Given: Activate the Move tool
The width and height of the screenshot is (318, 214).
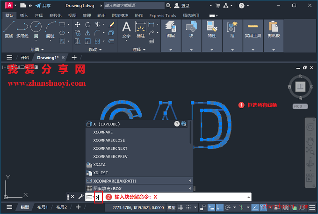Looking at the screenshot, I should point(78,24).
